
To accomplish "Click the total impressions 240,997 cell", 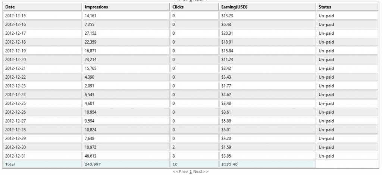I will point(126,164).
